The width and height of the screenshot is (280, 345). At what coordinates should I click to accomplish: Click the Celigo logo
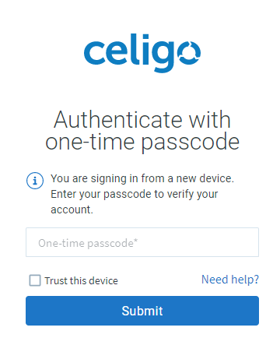tap(142, 53)
